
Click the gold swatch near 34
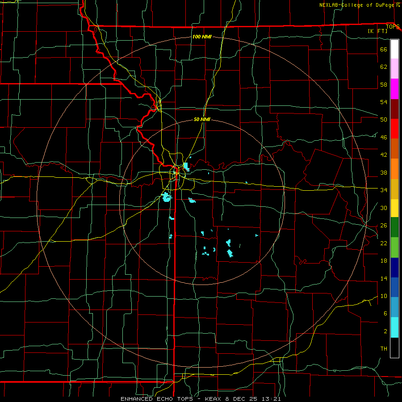pyautogui.click(x=394, y=189)
